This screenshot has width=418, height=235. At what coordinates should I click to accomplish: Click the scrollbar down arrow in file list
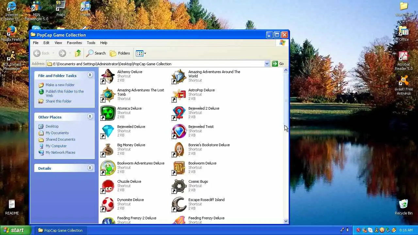tap(286, 221)
